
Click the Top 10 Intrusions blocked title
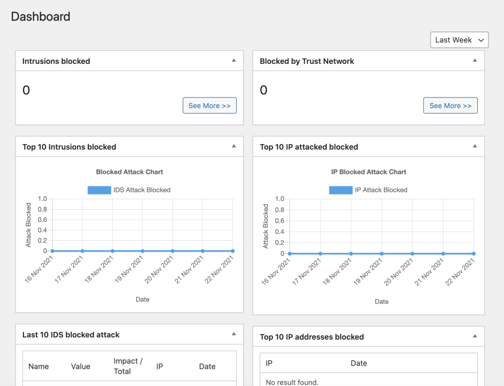(69, 147)
